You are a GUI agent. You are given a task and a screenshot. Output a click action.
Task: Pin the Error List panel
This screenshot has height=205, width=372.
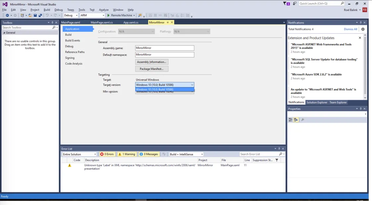[279, 149]
